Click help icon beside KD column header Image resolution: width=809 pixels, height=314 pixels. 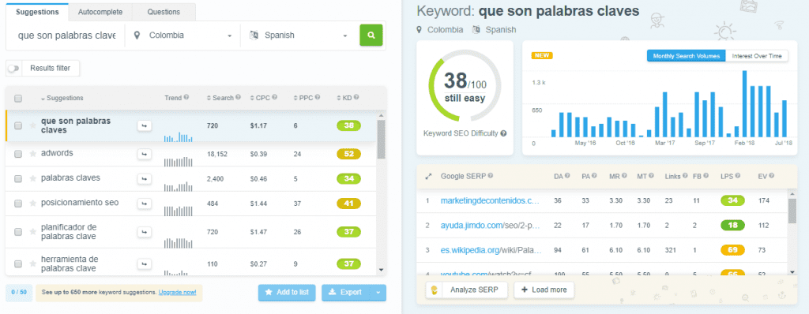(x=356, y=98)
